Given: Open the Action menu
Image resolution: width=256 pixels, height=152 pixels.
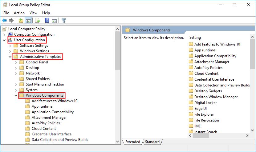Looking at the screenshot, I should pos(19,13).
